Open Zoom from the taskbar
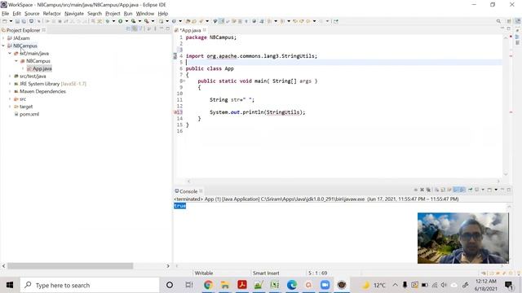Image resolution: width=522 pixels, height=293 pixels. [325, 285]
